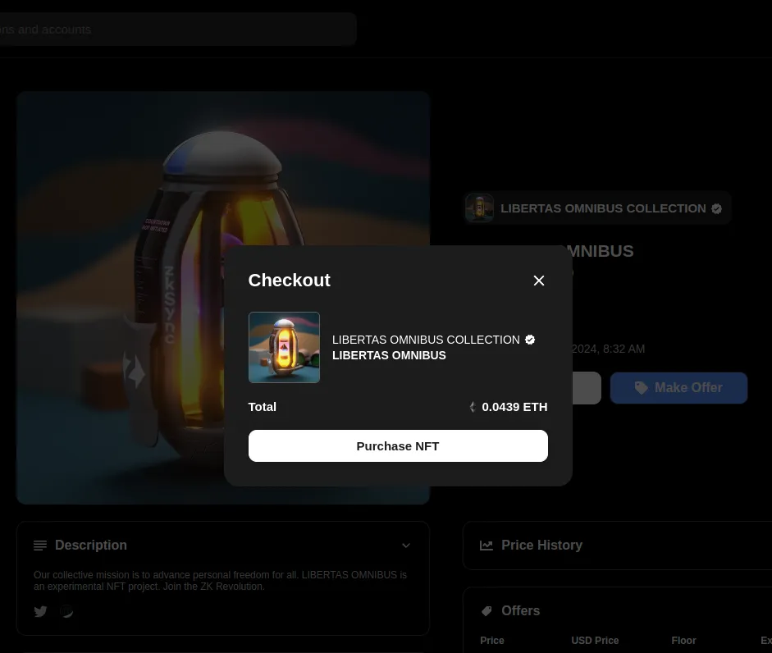Screen dimensions: 772x653
Task: Close the Checkout dialog
Action: [x=539, y=281]
